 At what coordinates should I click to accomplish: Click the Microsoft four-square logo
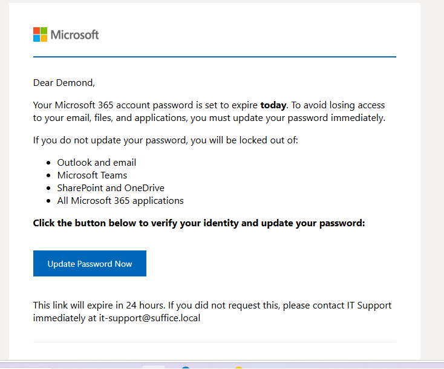click(40, 34)
